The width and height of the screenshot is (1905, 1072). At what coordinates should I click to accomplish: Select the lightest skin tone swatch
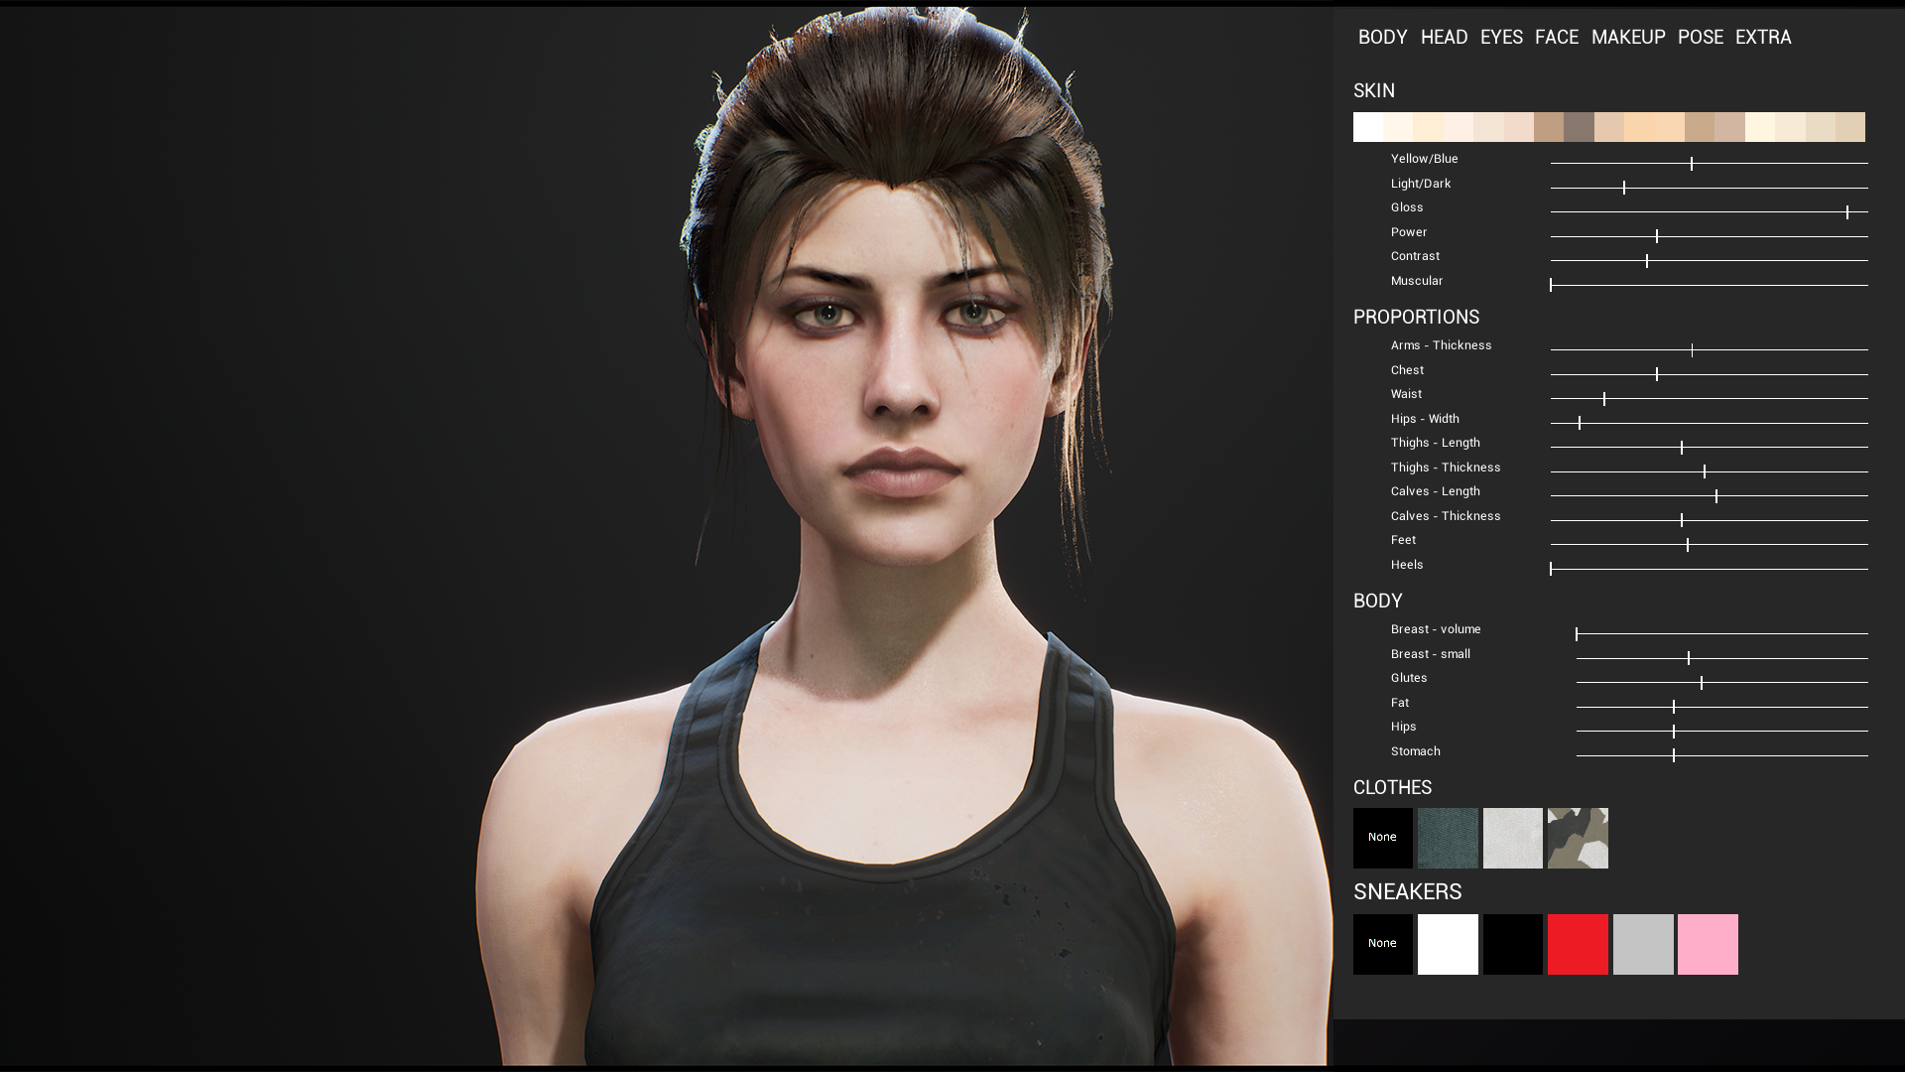[x=1367, y=127]
